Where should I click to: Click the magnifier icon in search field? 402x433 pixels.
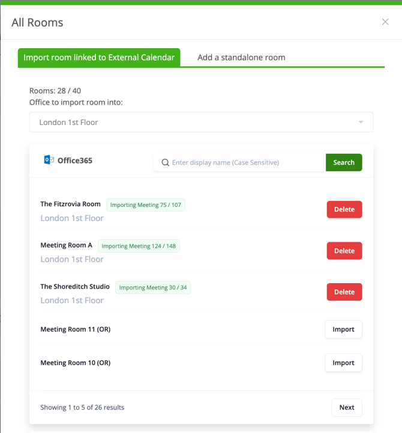[166, 162]
